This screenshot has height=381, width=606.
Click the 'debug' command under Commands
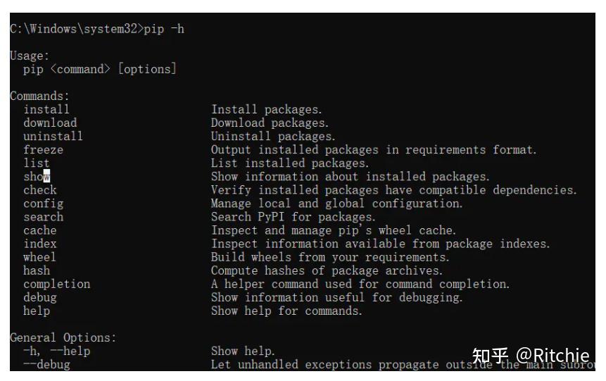40,298
